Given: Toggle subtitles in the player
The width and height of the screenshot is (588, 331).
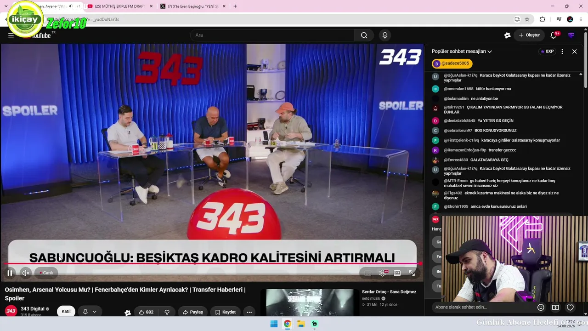Looking at the screenshot, I should (x=367, y=273).
